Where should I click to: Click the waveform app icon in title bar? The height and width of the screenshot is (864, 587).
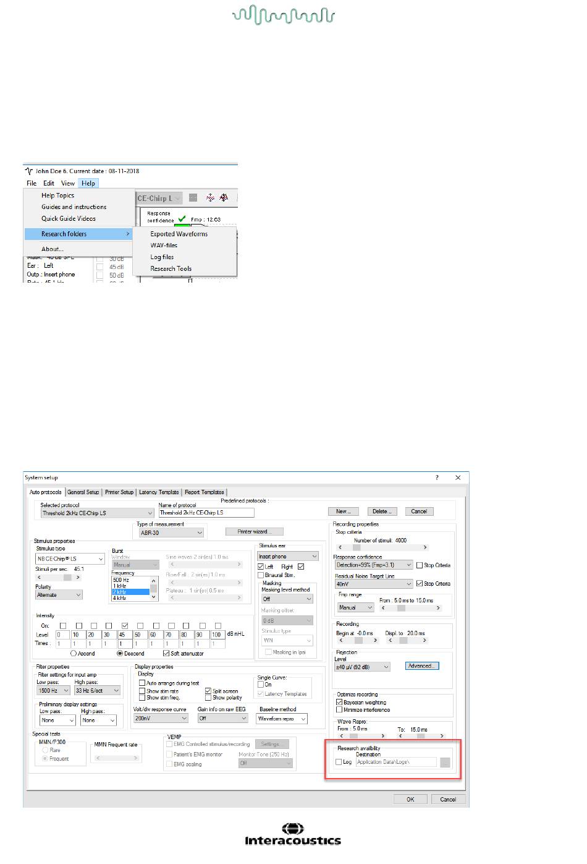click(28, 170)
